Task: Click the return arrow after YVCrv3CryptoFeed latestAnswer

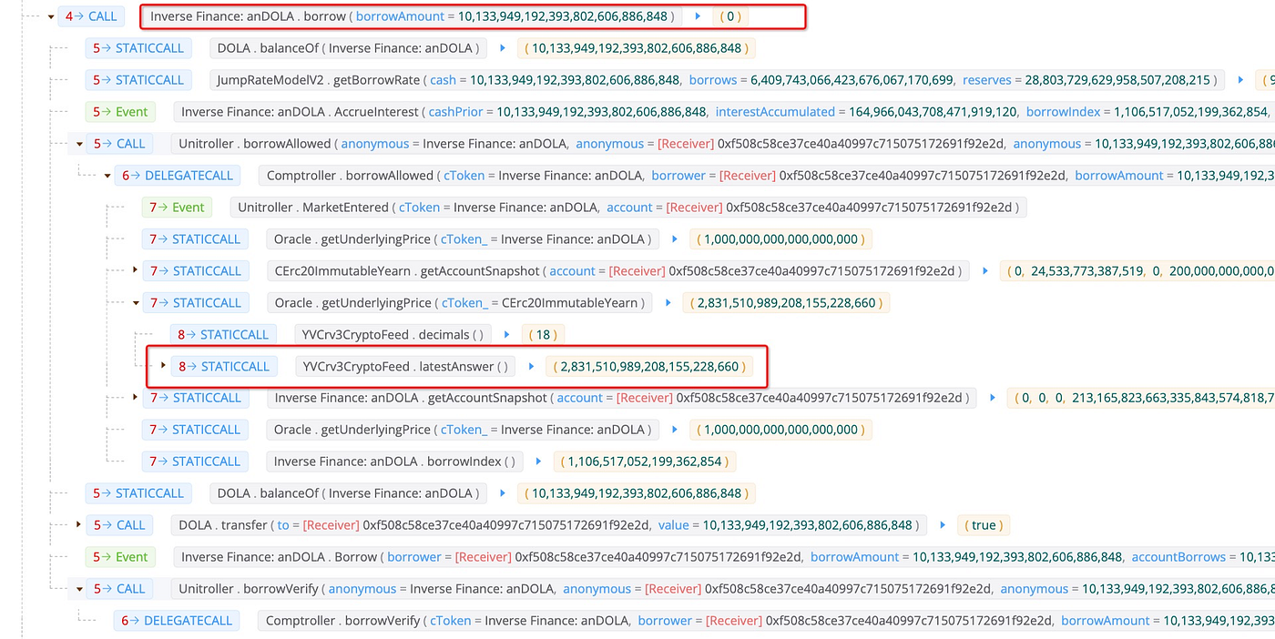Action: tap(530, 367)
